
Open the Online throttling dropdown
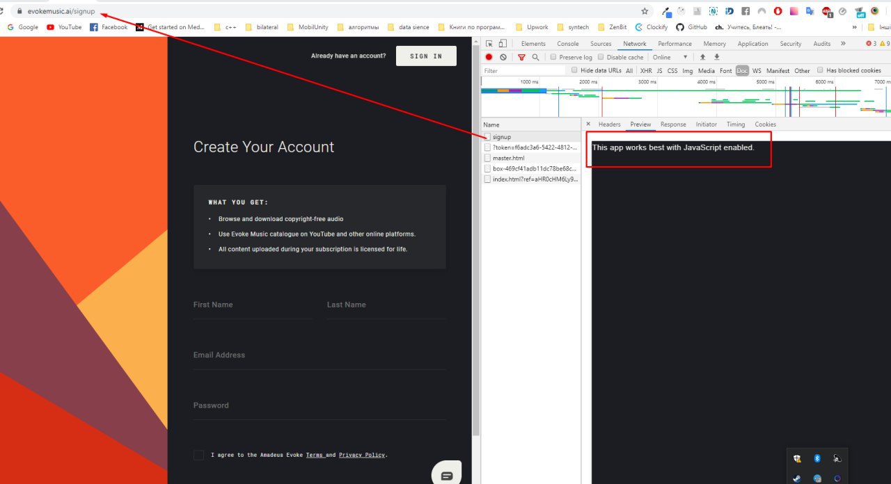coord(670,57)
